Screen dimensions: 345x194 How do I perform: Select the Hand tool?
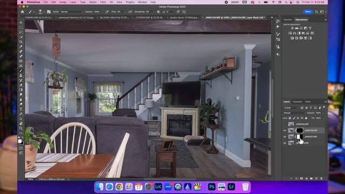point(21,123)
